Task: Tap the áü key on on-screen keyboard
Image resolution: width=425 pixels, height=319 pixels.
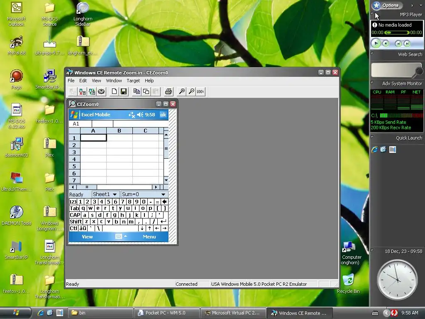Action: pyautogui.click(x=83, y=228)
